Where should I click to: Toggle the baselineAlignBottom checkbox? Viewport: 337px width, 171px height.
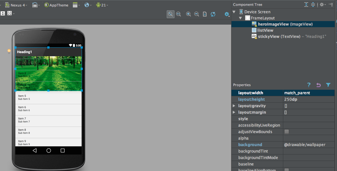(x=286, y=170)
